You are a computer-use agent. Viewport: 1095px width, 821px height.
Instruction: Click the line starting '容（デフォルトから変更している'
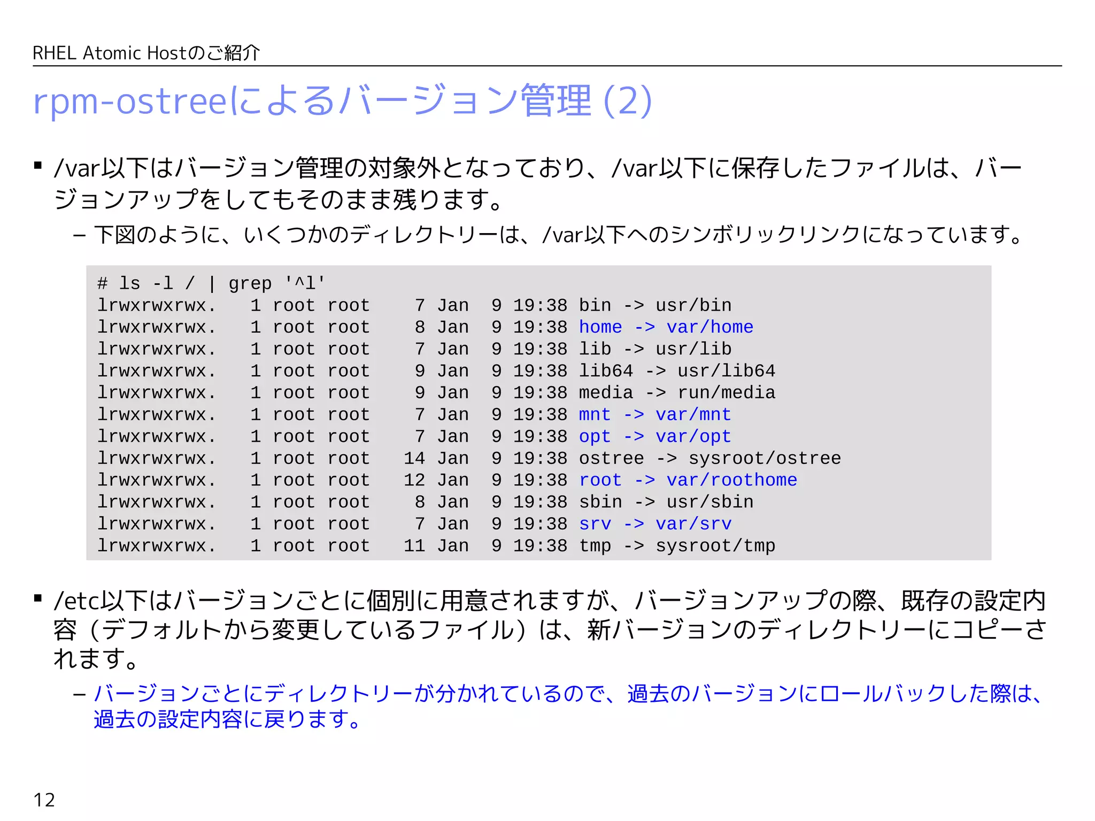[x=550, y=630]
